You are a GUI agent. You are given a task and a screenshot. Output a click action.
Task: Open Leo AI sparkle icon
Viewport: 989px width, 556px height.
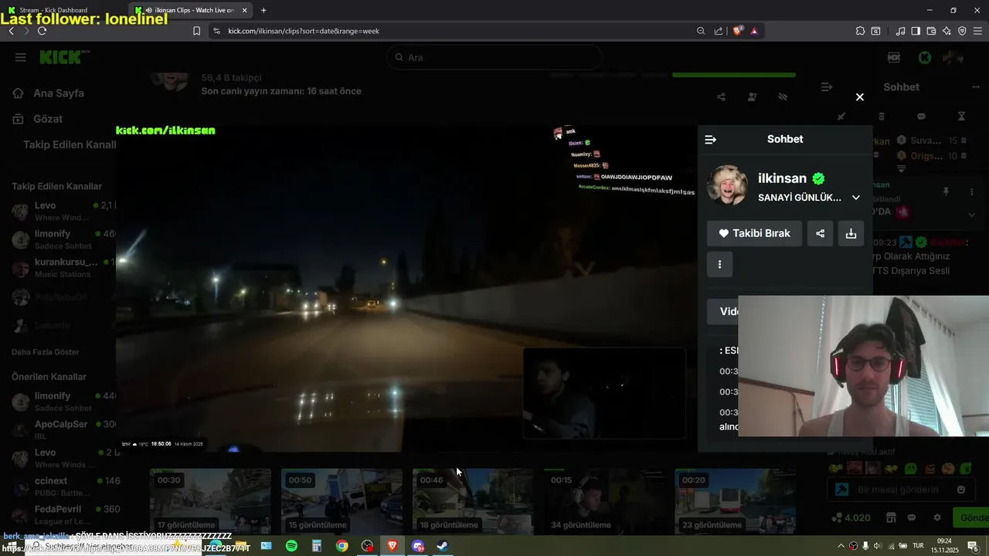point(947,31)
